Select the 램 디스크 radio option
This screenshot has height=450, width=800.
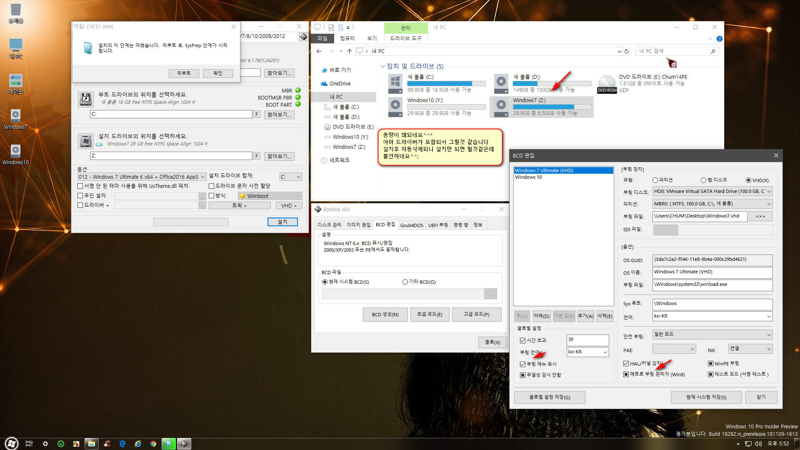(x=703, y=180)
